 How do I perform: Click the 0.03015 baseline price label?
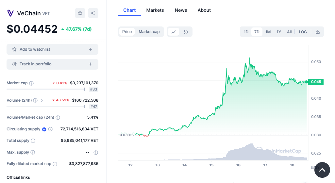click(x=126, y=135)
